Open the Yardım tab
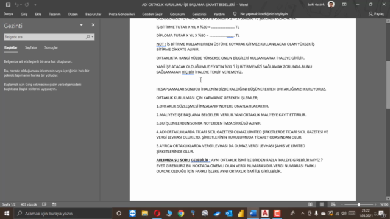This screenshot has width=390, height=219. (219, 14)
